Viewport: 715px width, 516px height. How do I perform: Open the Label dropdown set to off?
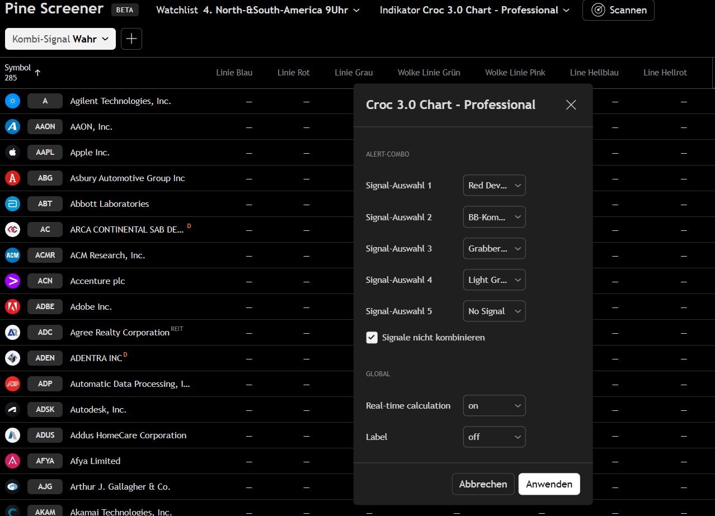point(494,437)
